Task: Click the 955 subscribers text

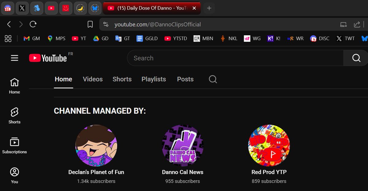Action: coord(182,181)
